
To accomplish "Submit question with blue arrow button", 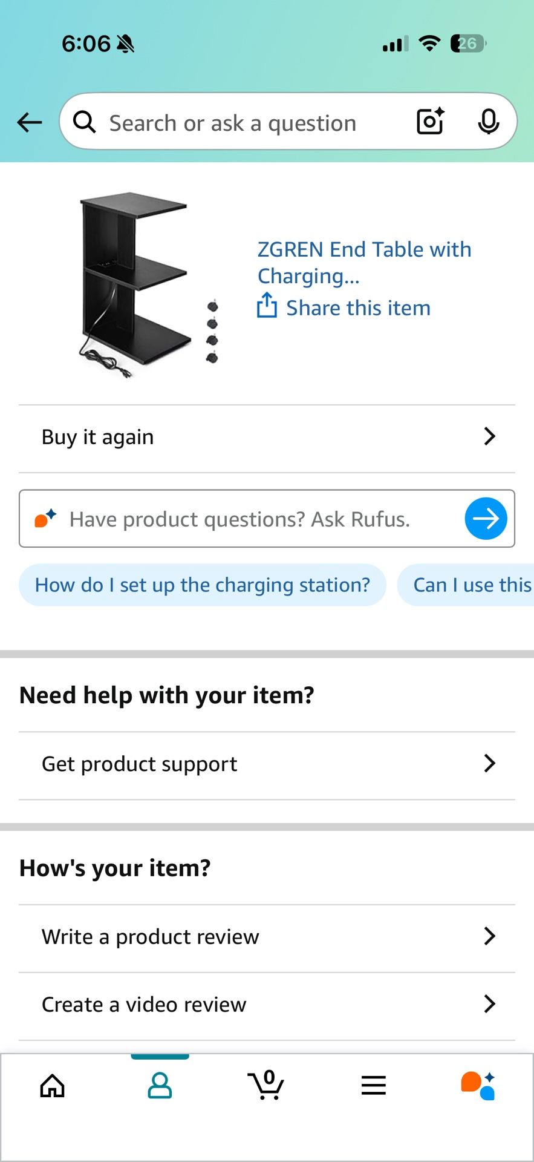I will (486, 519).
